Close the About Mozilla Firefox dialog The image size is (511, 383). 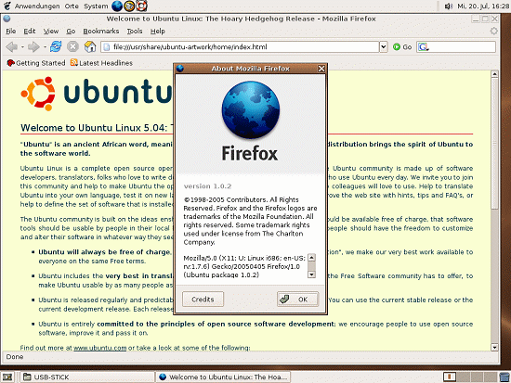(x=321, y=69)
